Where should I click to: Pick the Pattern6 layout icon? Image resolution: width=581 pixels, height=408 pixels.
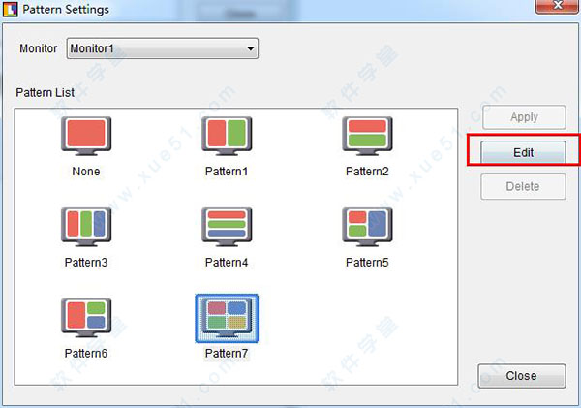point(86,318)
